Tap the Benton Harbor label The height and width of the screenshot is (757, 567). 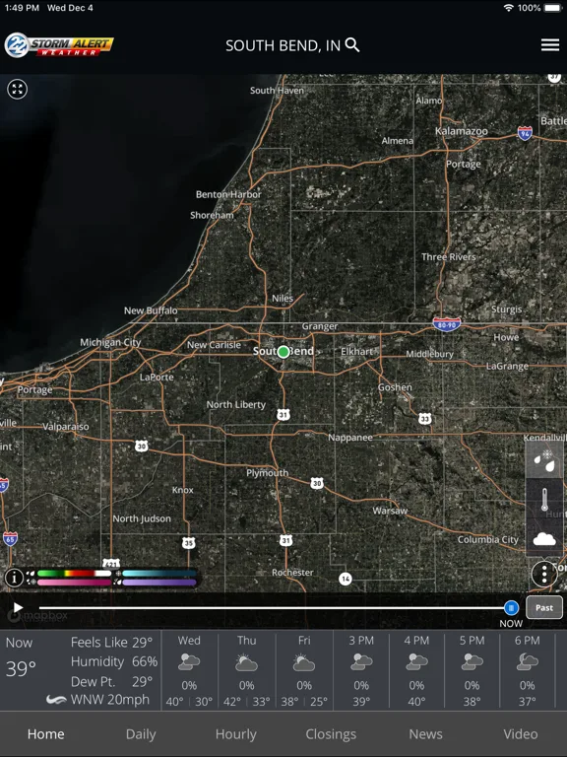tap(228, 194)
